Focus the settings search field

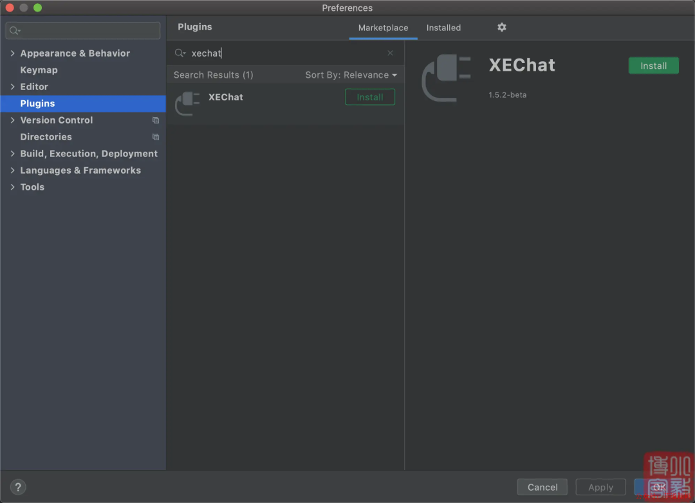pos(83,31)
